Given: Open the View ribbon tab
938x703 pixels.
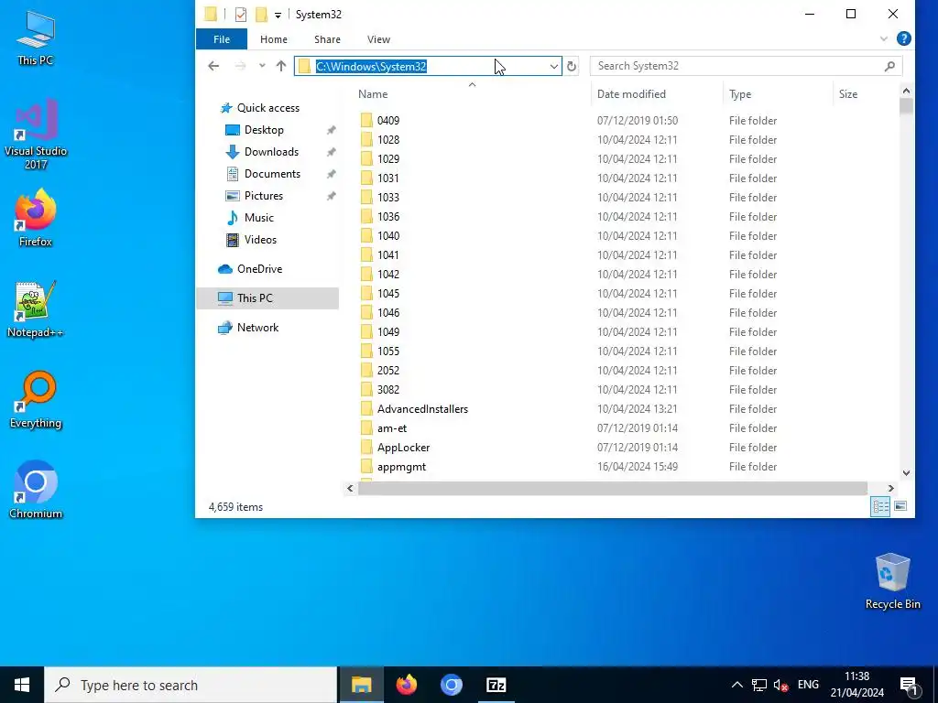Looking at the screenshot, I should pos(378,38).
